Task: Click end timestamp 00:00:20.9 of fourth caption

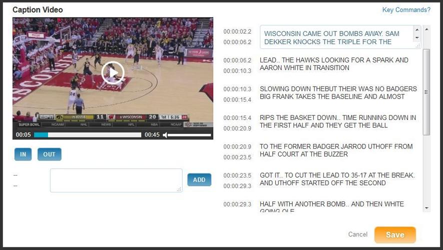Action: point(237,128)
